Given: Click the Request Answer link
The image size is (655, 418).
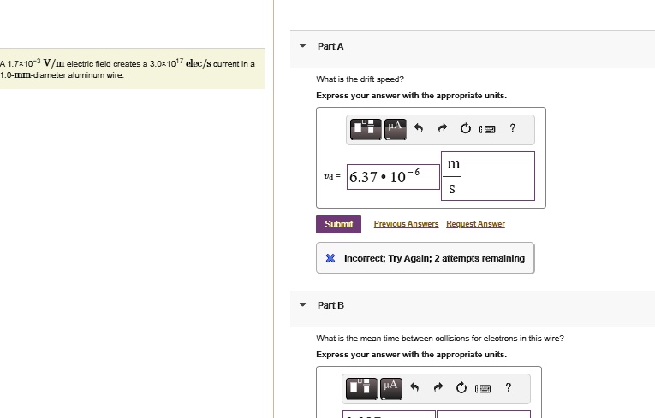Looking at the screenshot, I should point(475,224).
